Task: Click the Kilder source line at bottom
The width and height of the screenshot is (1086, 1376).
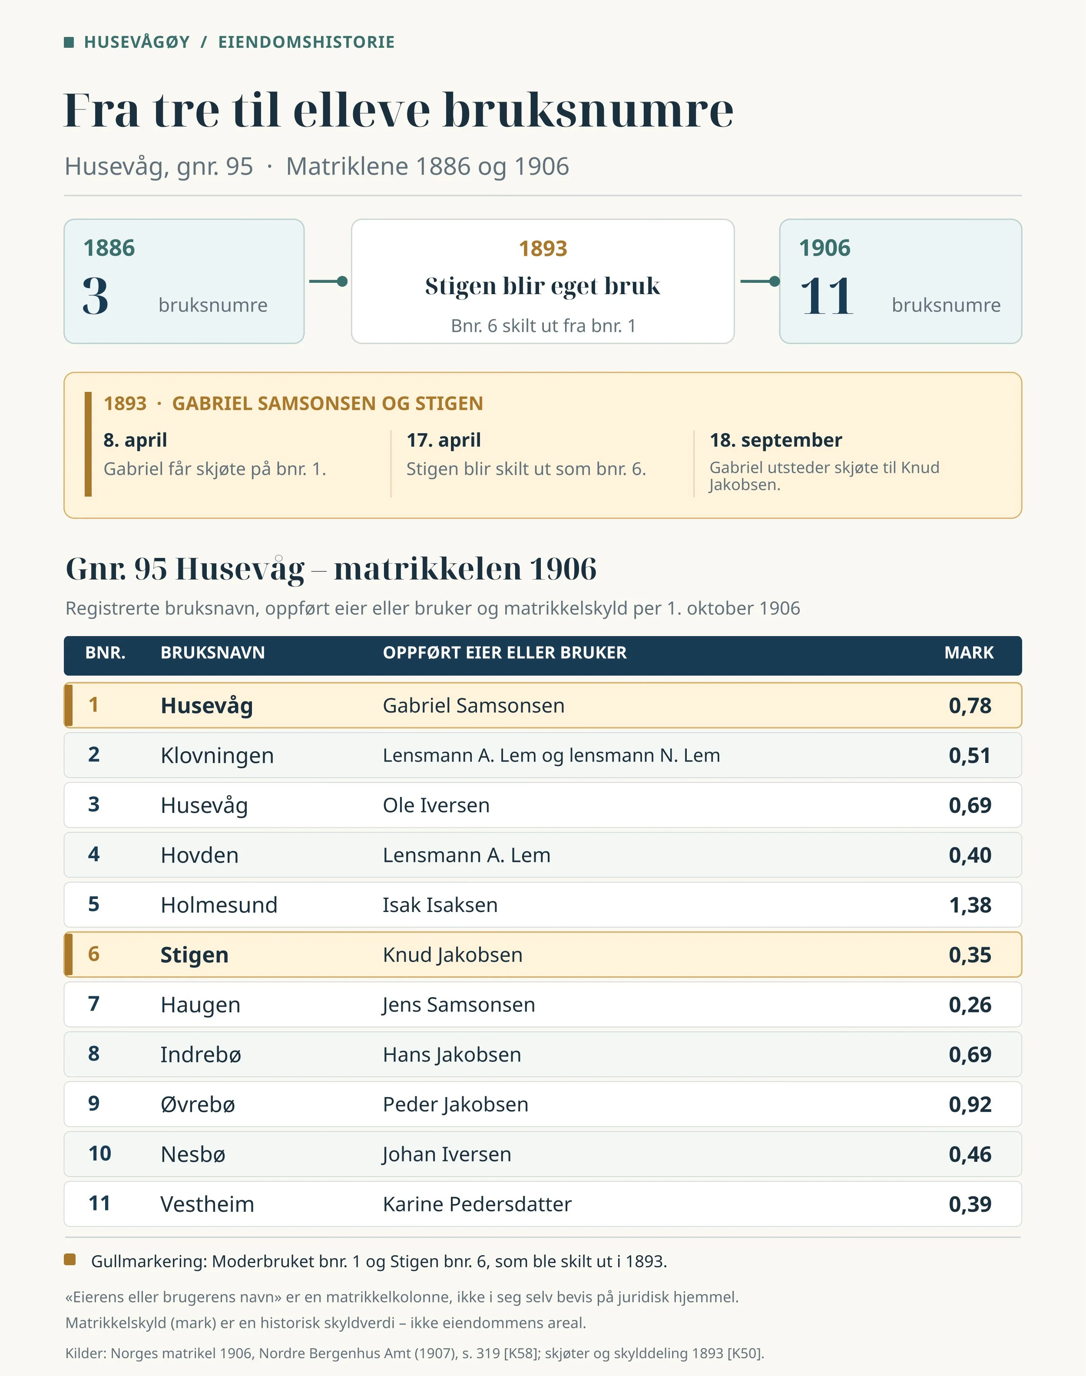Action: click(414, 1353)
